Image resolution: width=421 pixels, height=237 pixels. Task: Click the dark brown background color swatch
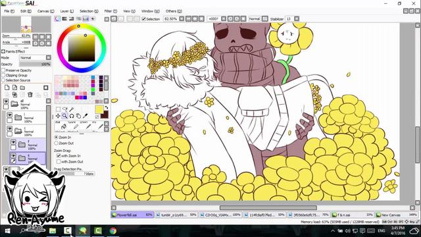[105, 115]
